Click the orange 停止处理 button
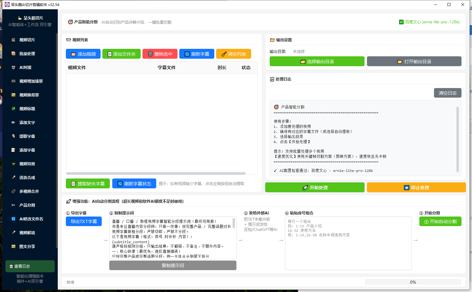 click(416, 187)
